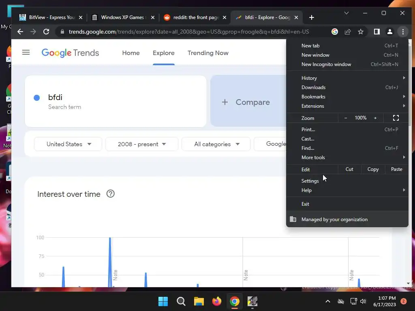Bookmark this page with the star icon
This screenshot has height=311, width=415.
pos(360,32)
